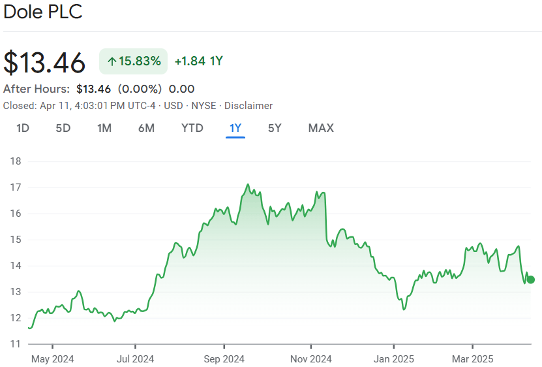Image resolution: width=542 pixels, height=367 pixels.
Task: Click the After Hours label
Action: click(x=37, y=89)
